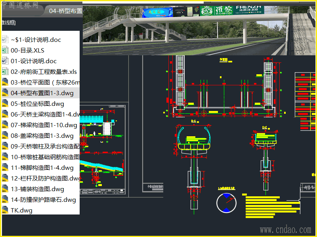Open 11-梯脚构造图1-4.dwg
This screenshot has height=237, width=317.
[x=42, y=167]
